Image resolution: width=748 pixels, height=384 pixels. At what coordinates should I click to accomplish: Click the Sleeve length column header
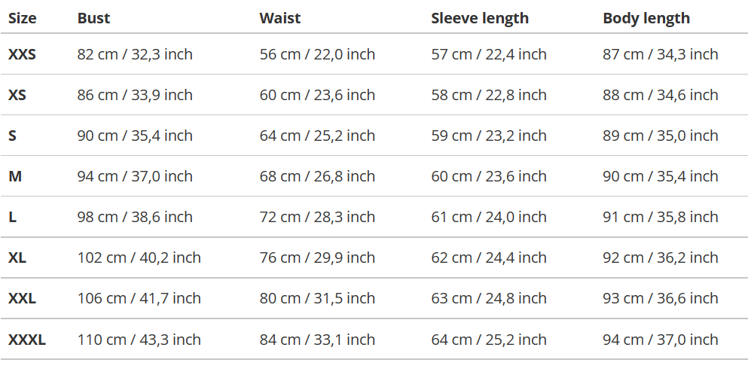[479, 18]
